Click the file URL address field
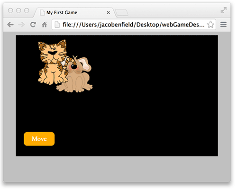This screenshot has height=189, width=237. [134, 25]
